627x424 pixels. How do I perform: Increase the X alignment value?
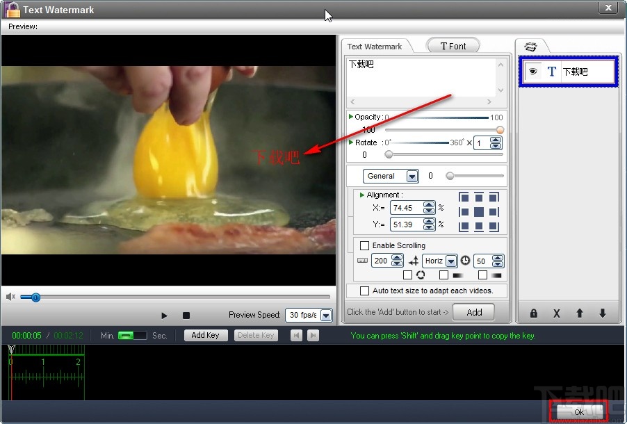coord(429,205)
